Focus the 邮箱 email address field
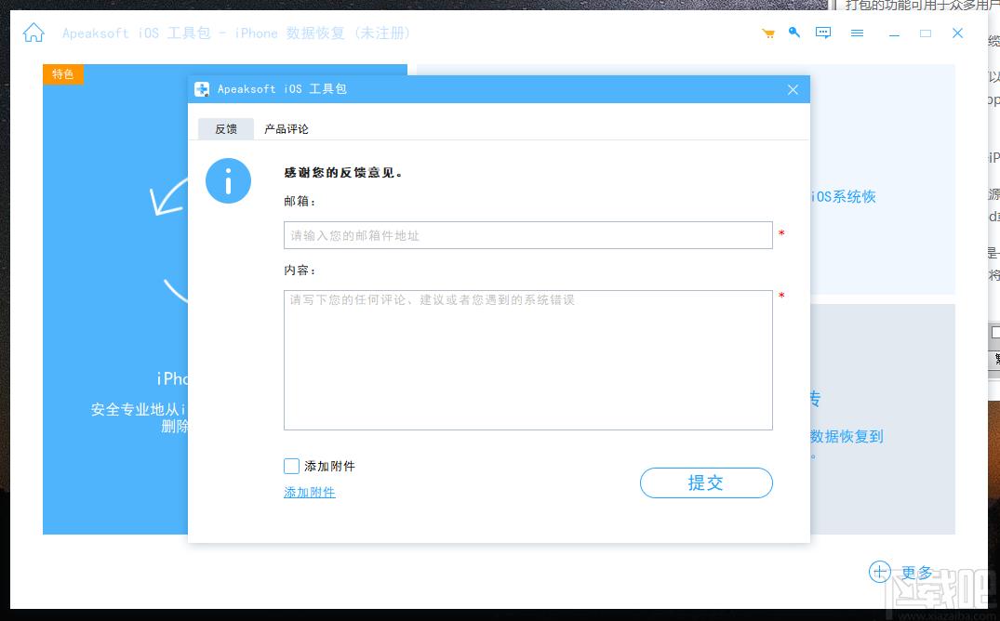This screenshot has height=621, width=1000. click(x=528, y=235)
